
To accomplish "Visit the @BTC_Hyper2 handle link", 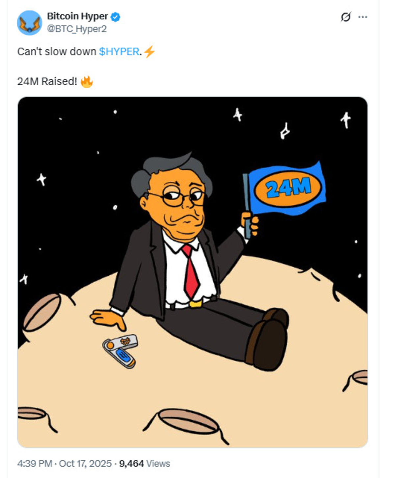I will pyautogui.click(x=77, y=29).
